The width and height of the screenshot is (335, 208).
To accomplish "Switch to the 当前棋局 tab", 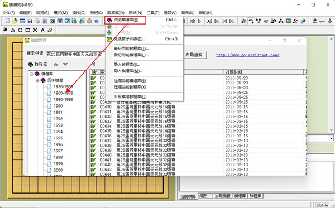I will (x=188, y=196).
